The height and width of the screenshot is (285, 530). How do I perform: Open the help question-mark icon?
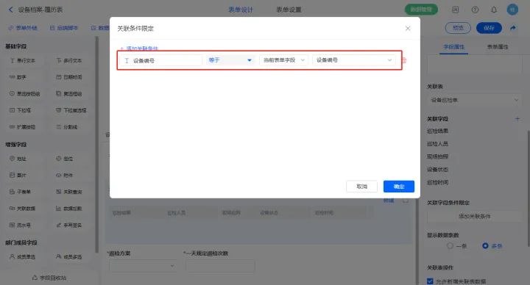475,10
